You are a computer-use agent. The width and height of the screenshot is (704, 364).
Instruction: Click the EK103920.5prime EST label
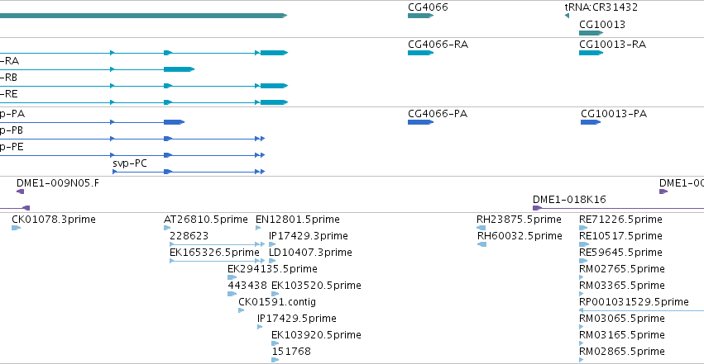tap(316, 335)
